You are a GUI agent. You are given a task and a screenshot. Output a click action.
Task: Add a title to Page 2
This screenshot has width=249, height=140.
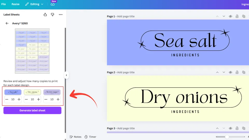click(126, 72)
